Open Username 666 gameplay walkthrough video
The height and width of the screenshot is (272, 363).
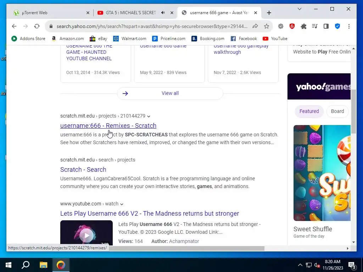(241, 49)
